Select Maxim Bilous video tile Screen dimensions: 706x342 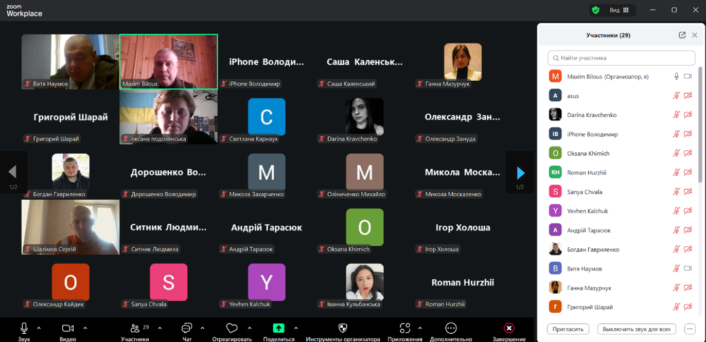(168, 62)
